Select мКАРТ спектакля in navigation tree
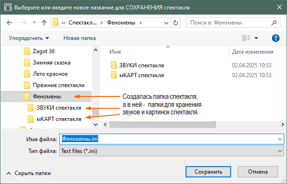This screenshot has height=184, width=287. click(59, 119)
